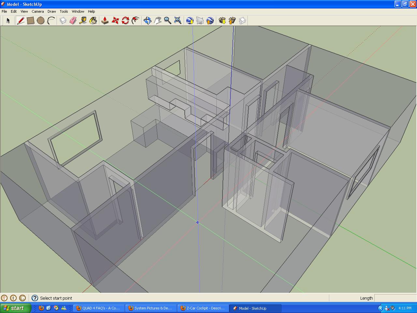Click the third status bar circle icon

pyautogui.click(x=22, y=298)
